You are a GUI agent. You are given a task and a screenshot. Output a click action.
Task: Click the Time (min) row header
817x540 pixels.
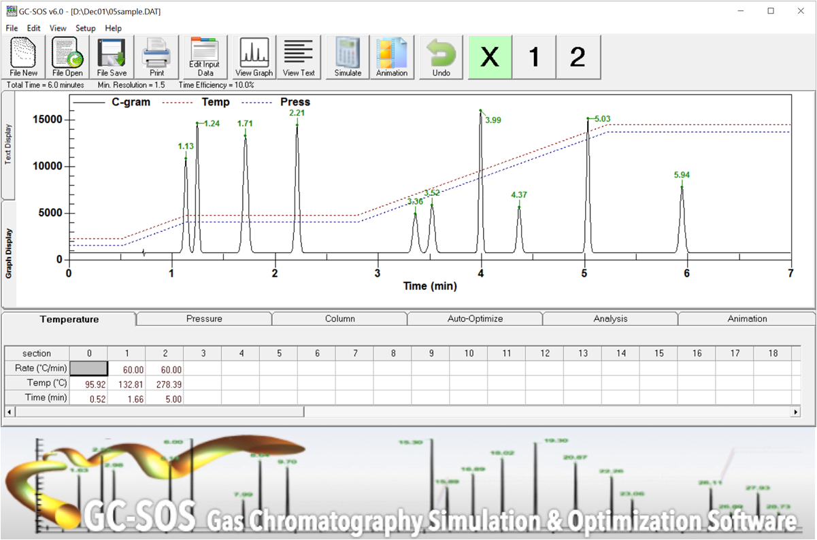[37, 397]
